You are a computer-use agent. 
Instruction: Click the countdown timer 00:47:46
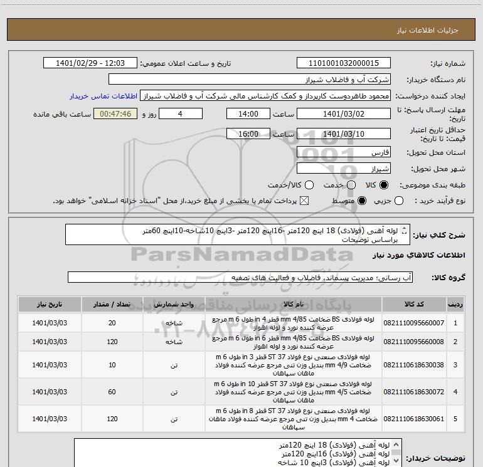[115, 113]
